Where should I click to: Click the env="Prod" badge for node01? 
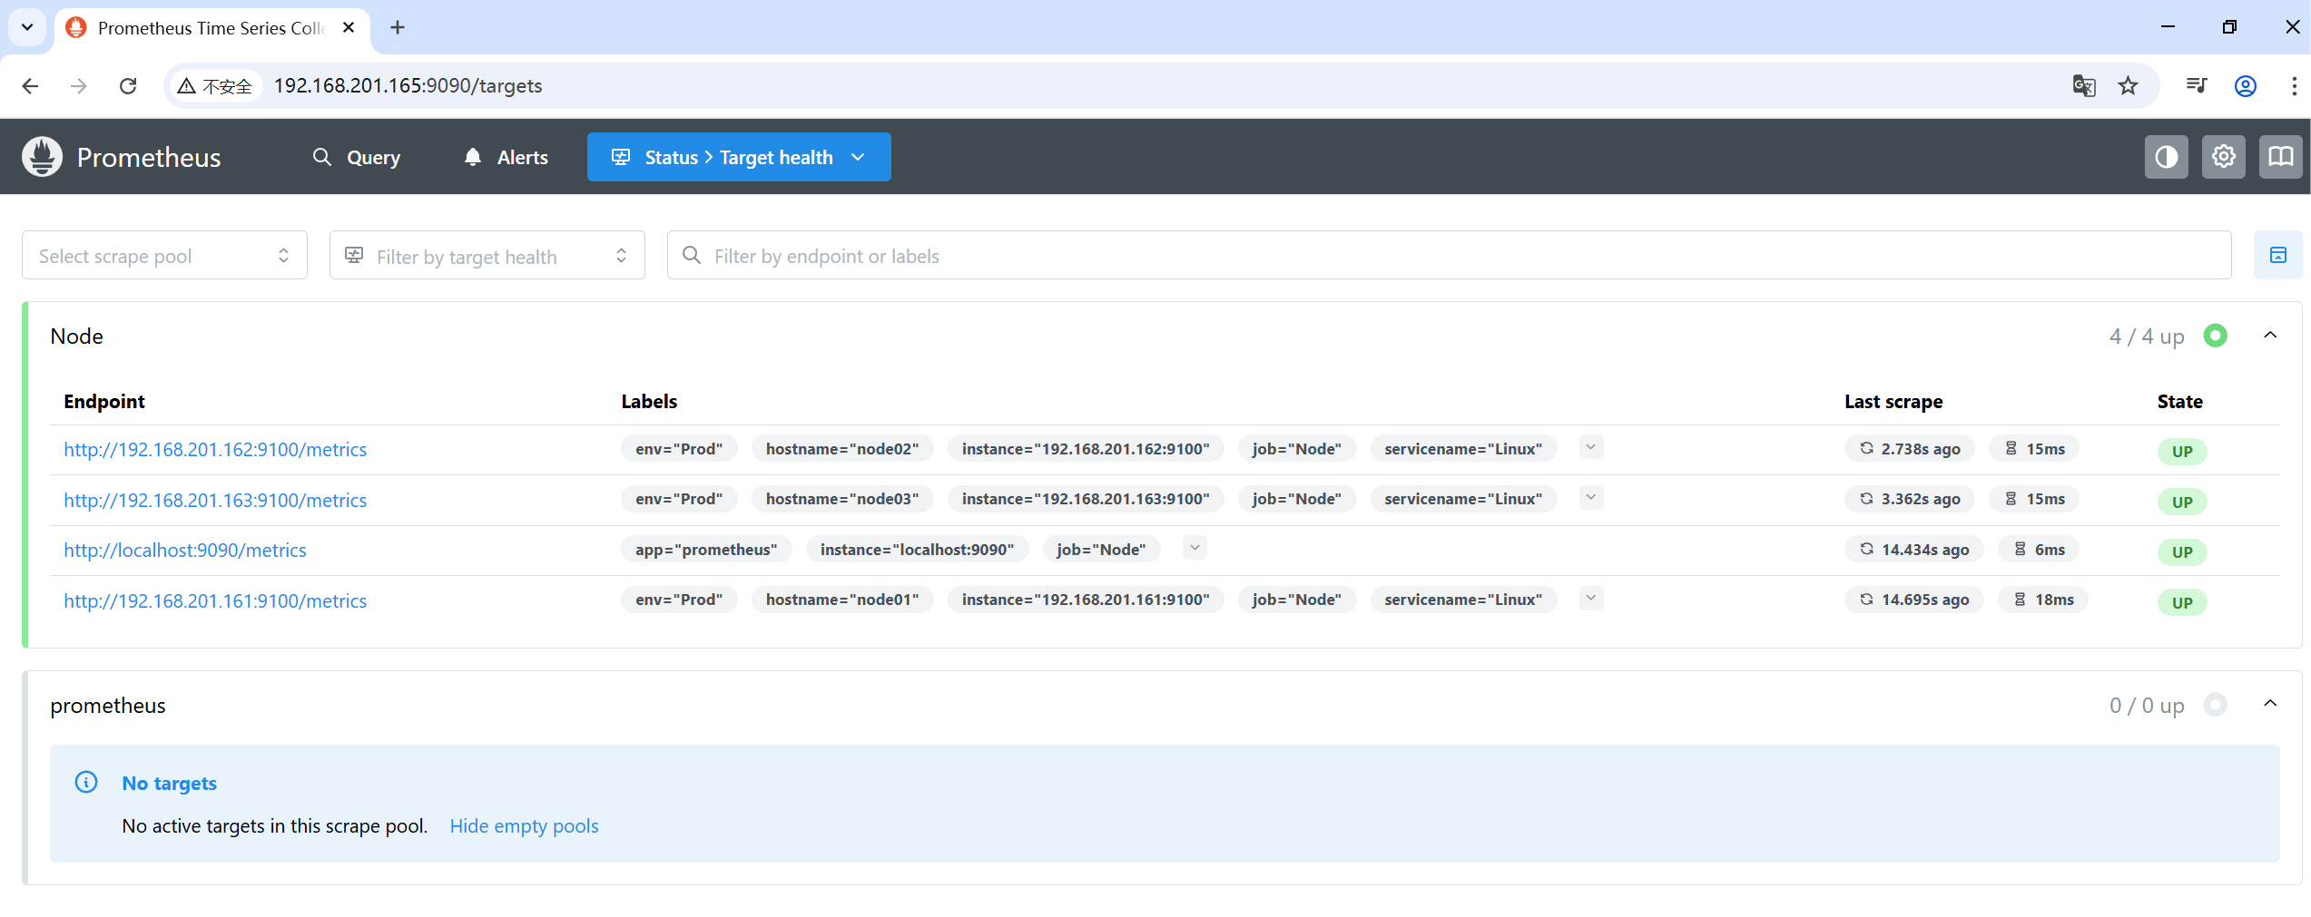click(679, 600)
